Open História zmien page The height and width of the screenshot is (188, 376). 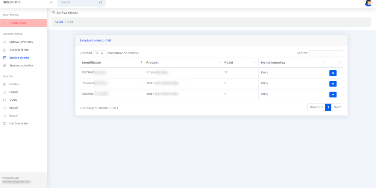[18, 123]
